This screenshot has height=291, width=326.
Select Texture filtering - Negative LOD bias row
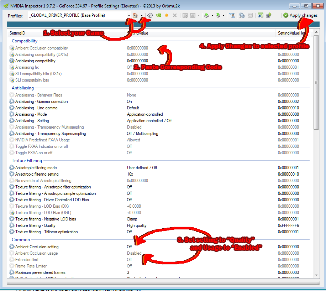point(46,219)
